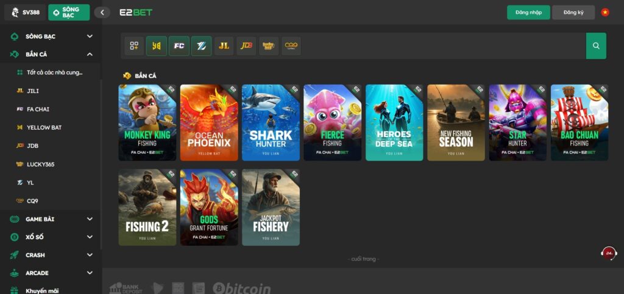624x294 pixels.
Task: Click the Bitcoin payment logo
Action: [x=241, y=289]
